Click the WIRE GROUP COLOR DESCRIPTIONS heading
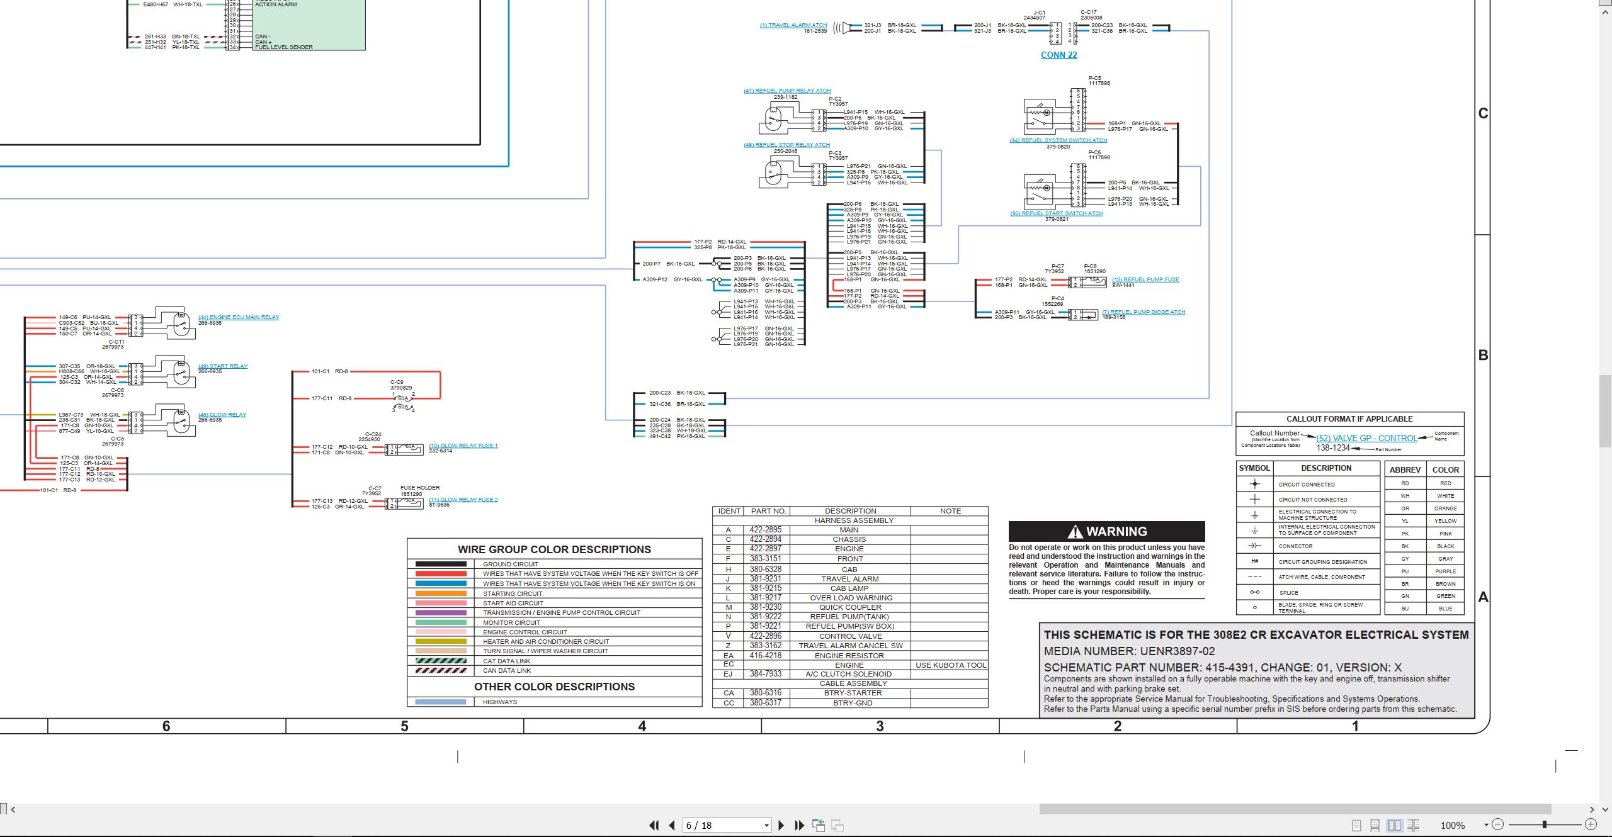The height and width of the screenshot is (837, 1612). pos(554,549)
